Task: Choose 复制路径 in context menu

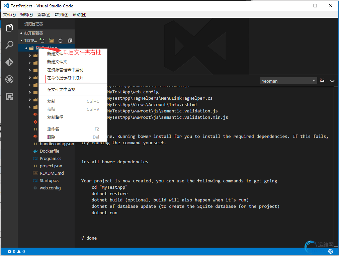Action: click(x=73, y=117)
